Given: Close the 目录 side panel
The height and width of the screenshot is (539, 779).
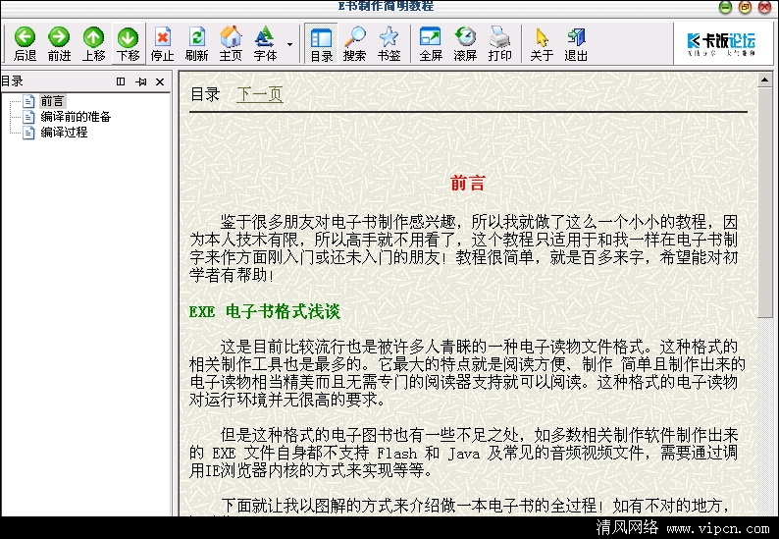Looking at the screenshot, I should pyautogui.click(x=160, y=81).
